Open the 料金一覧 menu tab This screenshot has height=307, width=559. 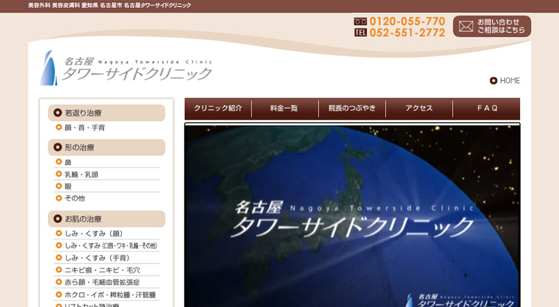[285, 109]
